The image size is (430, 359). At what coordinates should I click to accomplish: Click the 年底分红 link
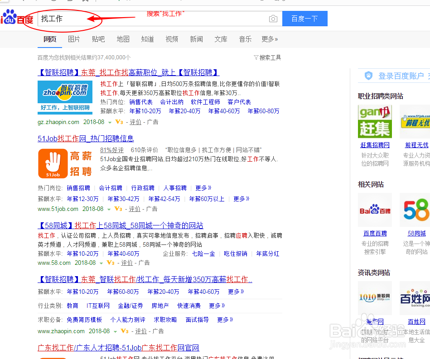(268, 254)
